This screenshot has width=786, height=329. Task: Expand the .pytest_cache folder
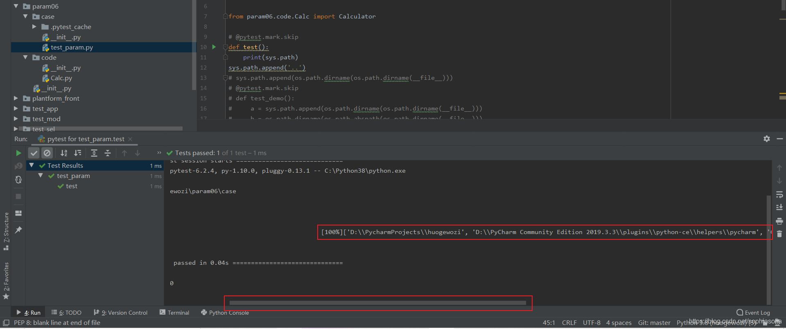point(34,27)
